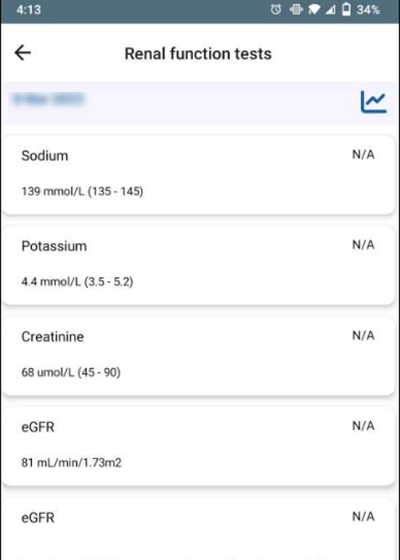The image size is (400, 560).
Task: Select the eGFR 81 mL/min card
Action: click(x=199, y=446)
